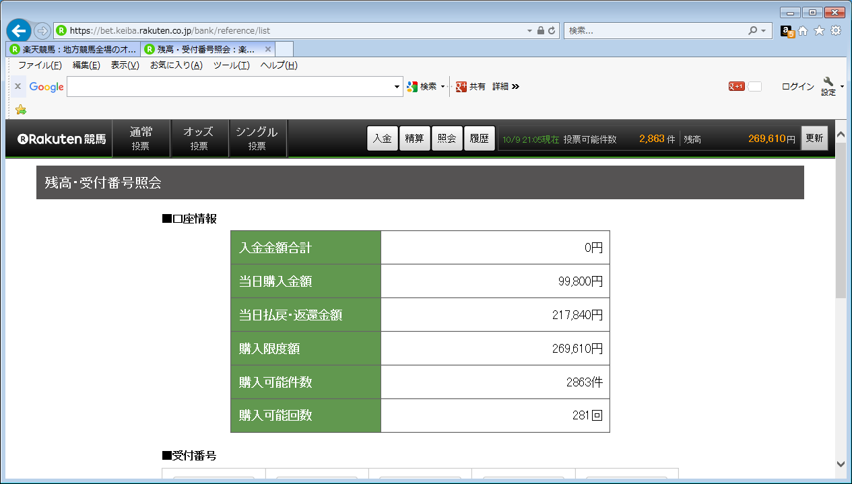The height and width of the screenshot is (484, 852).
Task: Click the 購入限度額 value 269,610円 in table
Action: coord(577,348)
